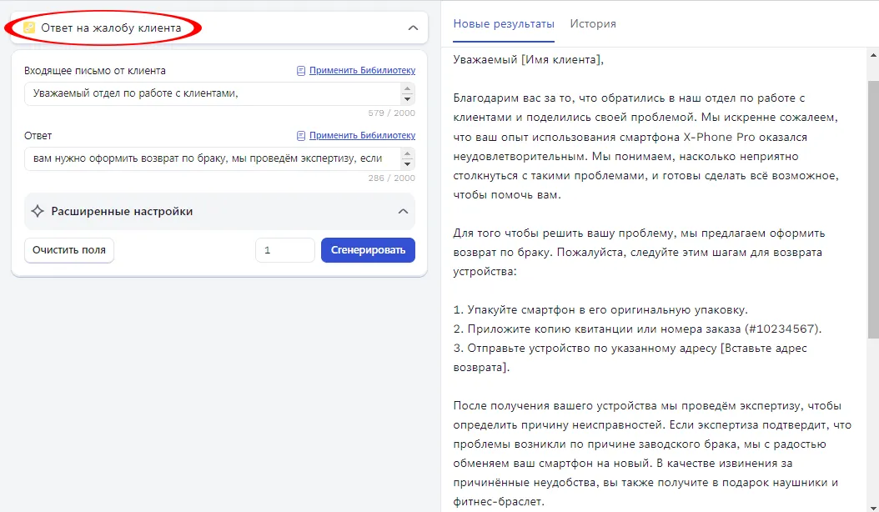Expand the down stepper of the incoming letter field
This screenshot has height=512, width=879.
[408, 98]
